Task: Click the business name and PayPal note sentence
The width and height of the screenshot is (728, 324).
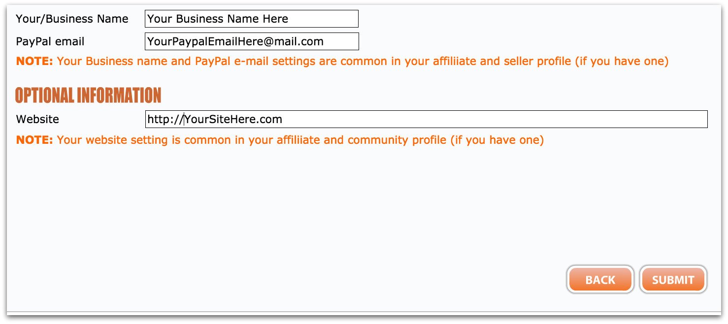Action: point(363,62)
